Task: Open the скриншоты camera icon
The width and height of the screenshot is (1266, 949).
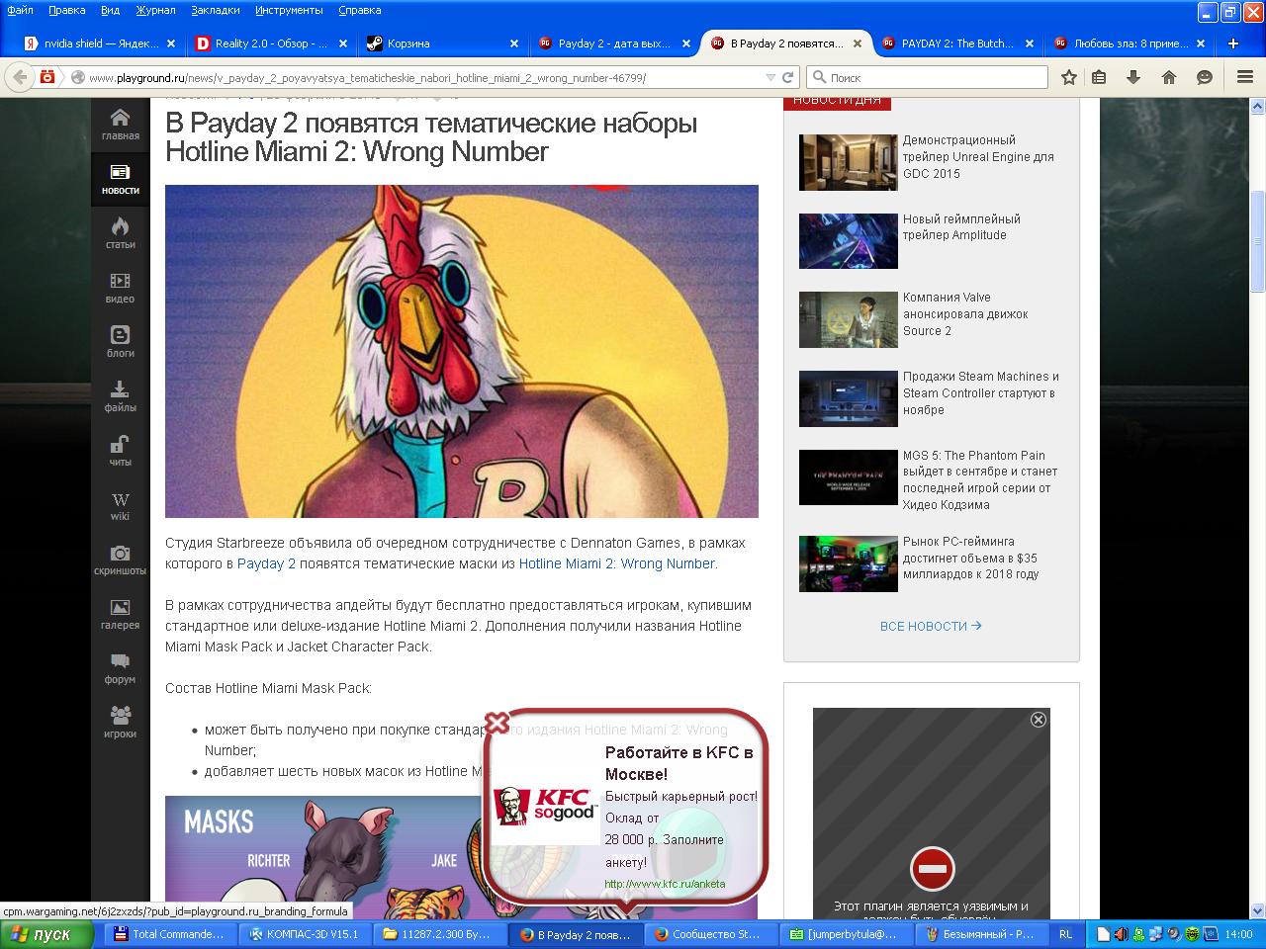Action: tap(120, 560)
